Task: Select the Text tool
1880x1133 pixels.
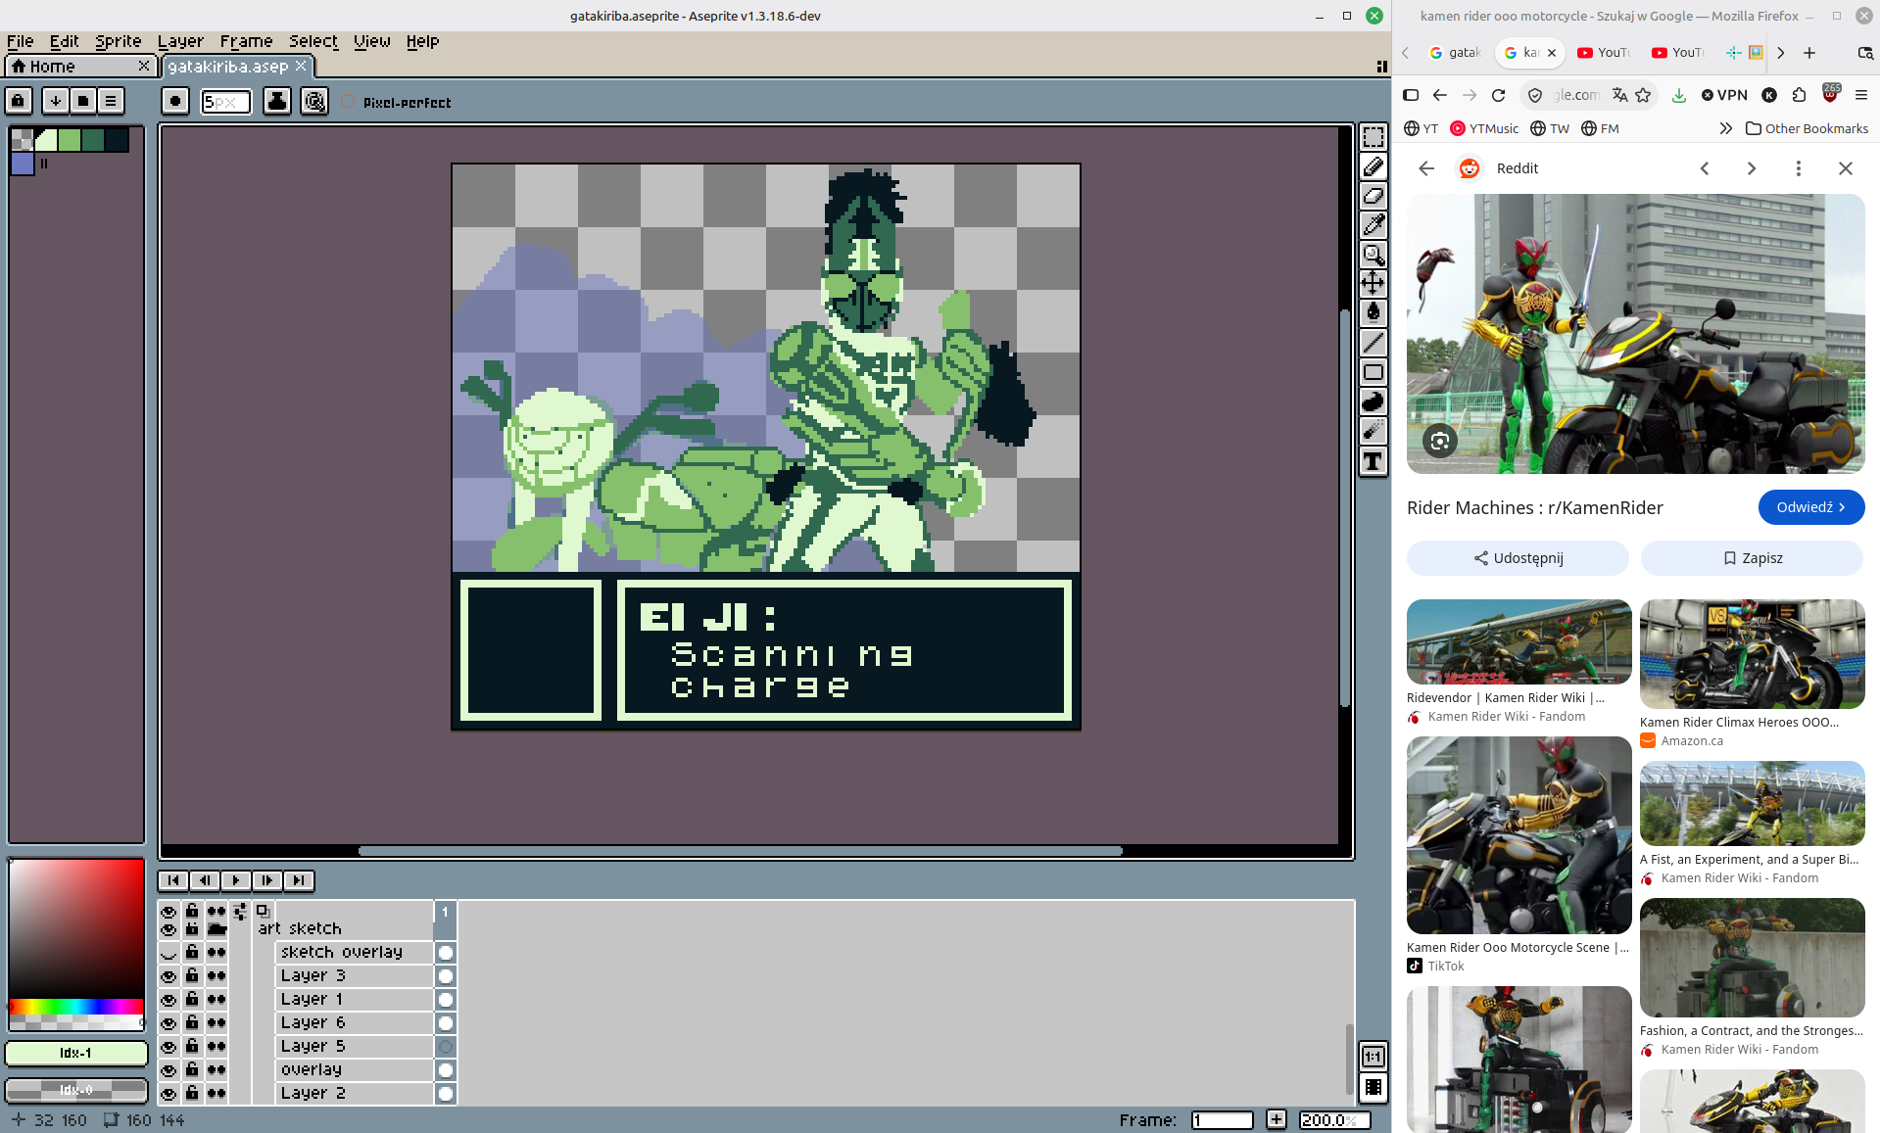Action: tap(1374, 461)
